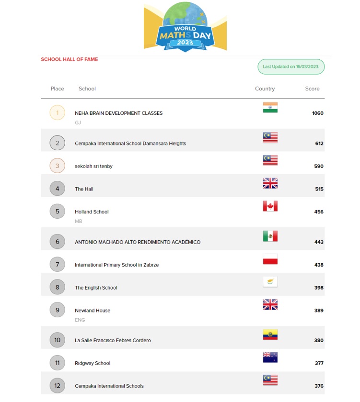Click the gold number 1 place badge
Image resolution: width=360 pixels, height=402 pixels.
point(57,112)
